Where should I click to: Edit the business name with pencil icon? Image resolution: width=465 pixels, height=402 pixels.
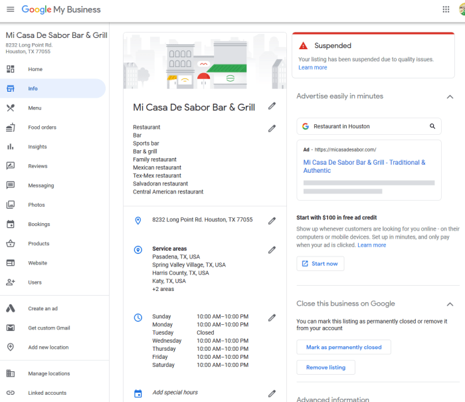point(272,106)
